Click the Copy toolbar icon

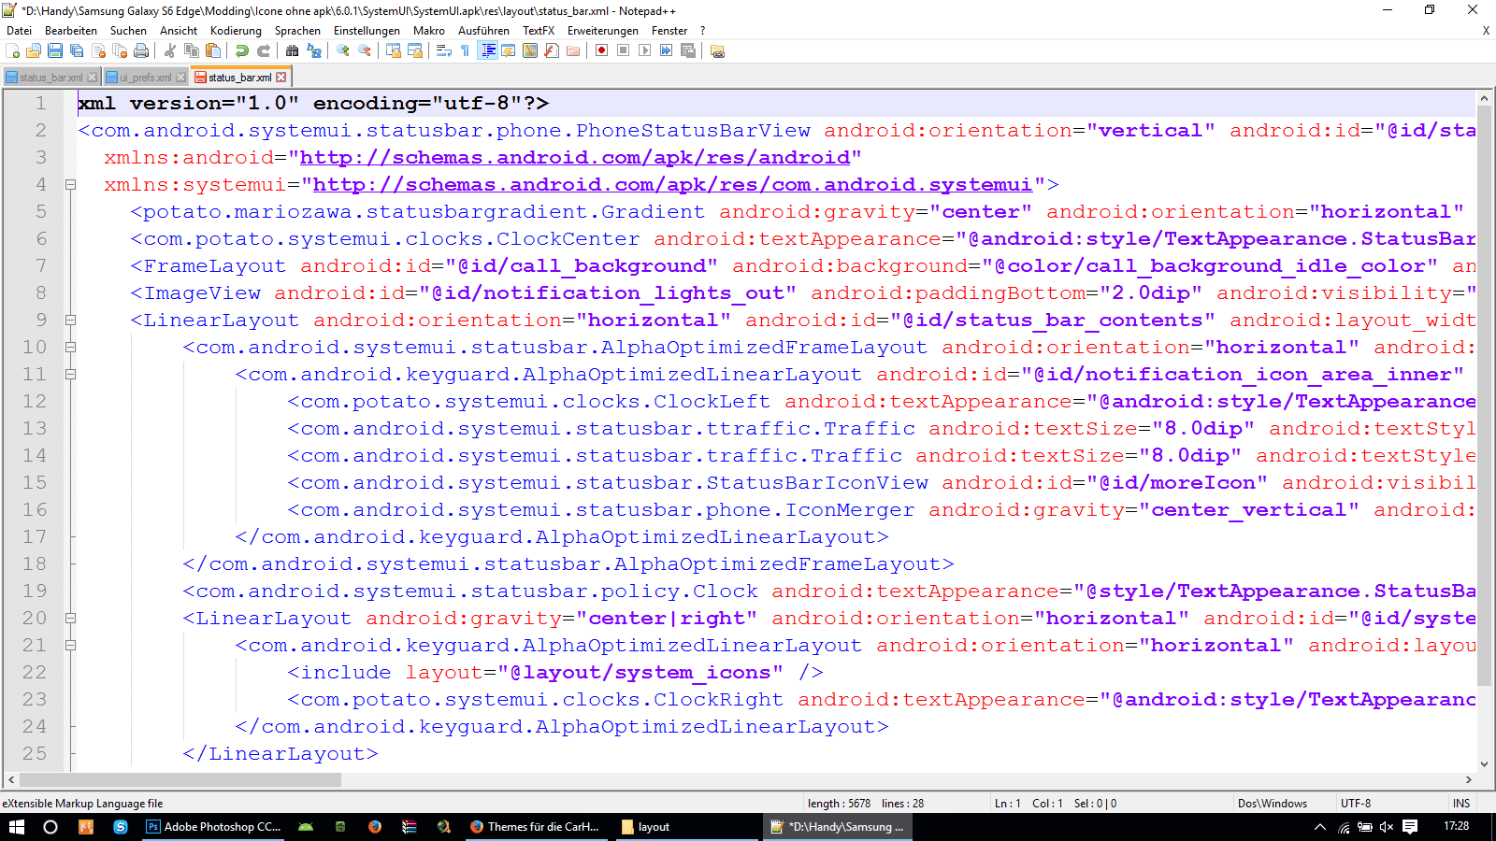[192, 50]
